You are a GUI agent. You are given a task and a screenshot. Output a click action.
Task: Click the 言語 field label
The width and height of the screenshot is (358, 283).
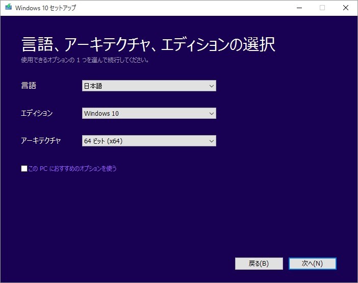point(29,86)
